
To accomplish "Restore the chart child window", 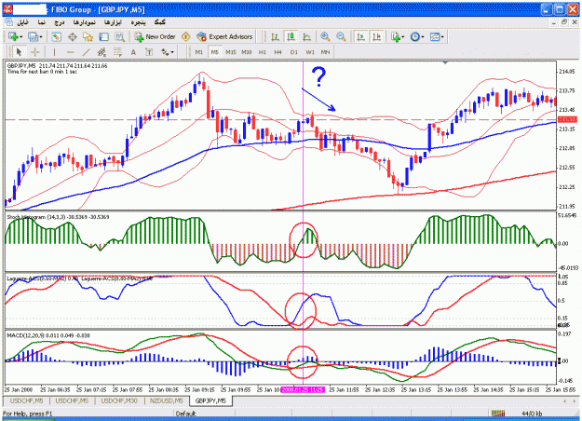I will (x=563, y=22).
